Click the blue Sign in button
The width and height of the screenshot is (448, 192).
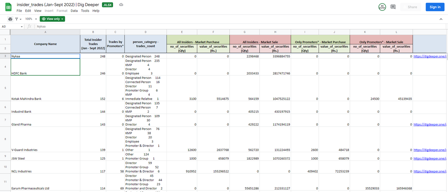tap(435, 7)
